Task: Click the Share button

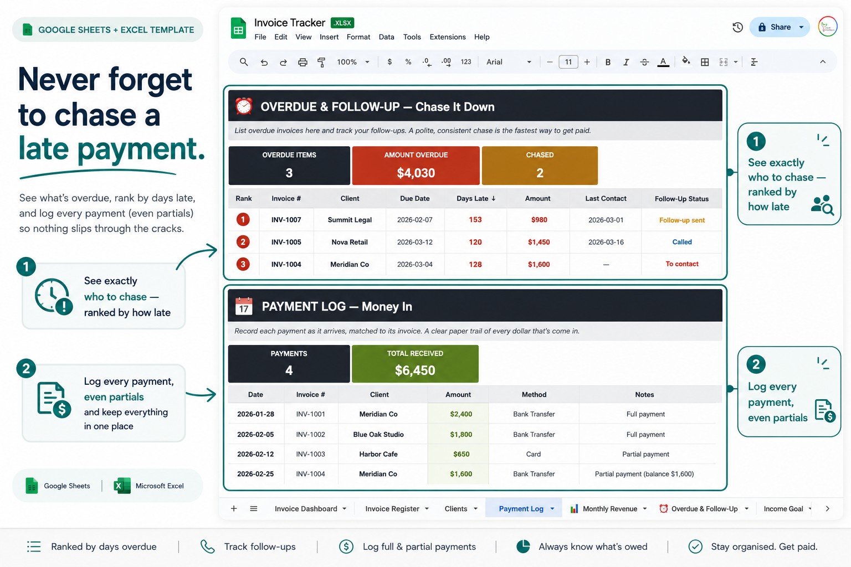Action: pos(775,27)
